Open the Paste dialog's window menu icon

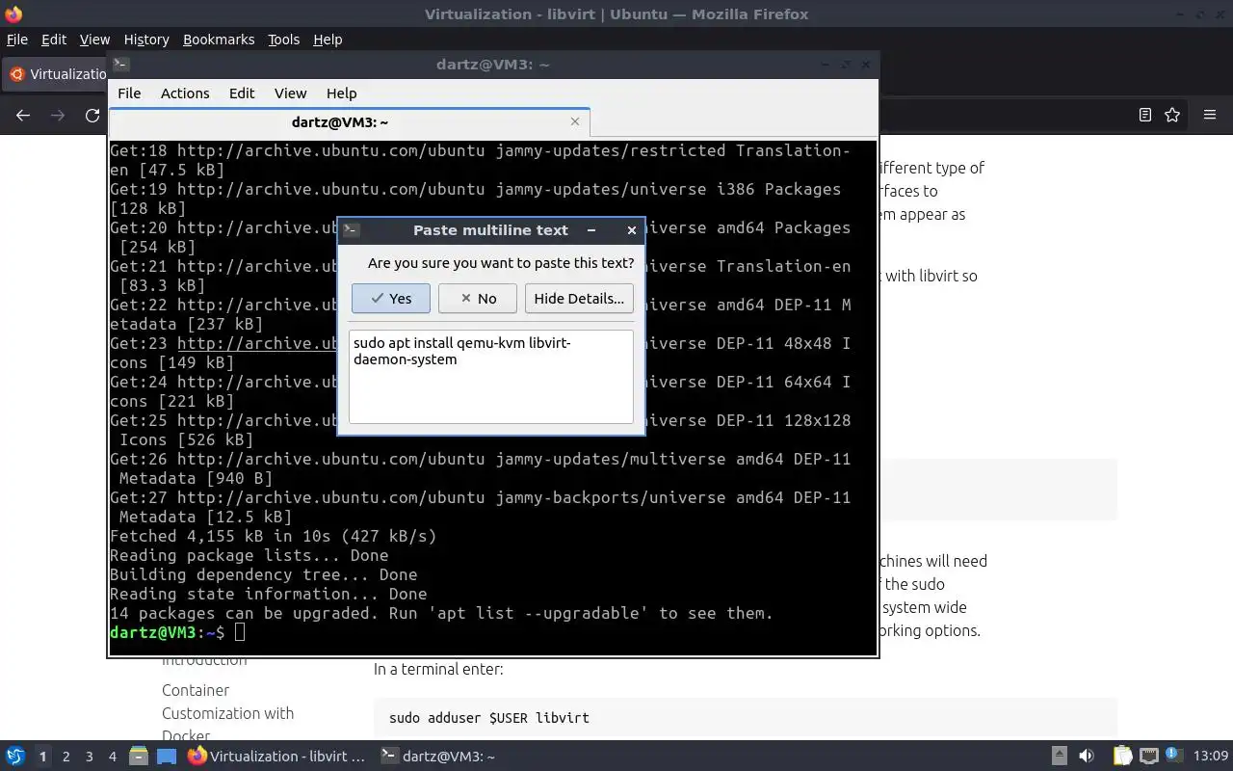(x=352, y=230)
